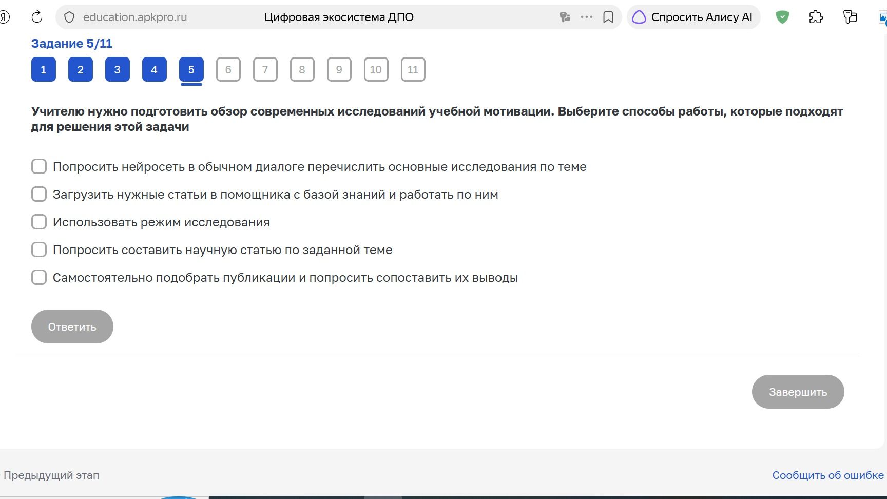
Task: Bookmark this page with the bookmark icon
Action: [x=608, y=17]
